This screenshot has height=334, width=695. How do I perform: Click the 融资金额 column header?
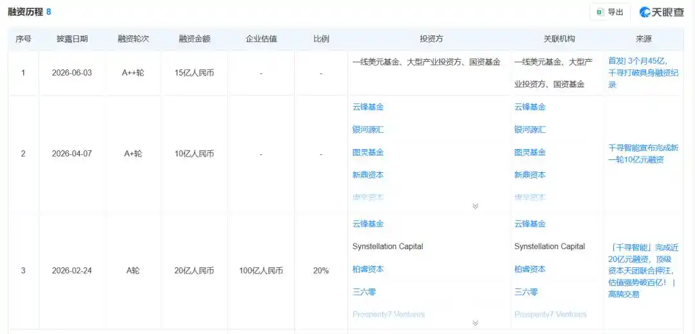194,39
